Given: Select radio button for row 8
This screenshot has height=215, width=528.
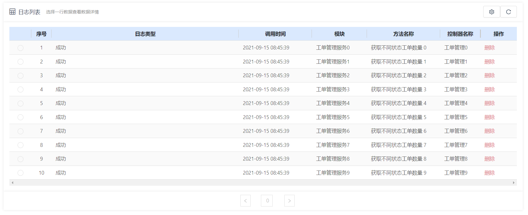Looking at the screenshot, I should [x=20, y=145].
